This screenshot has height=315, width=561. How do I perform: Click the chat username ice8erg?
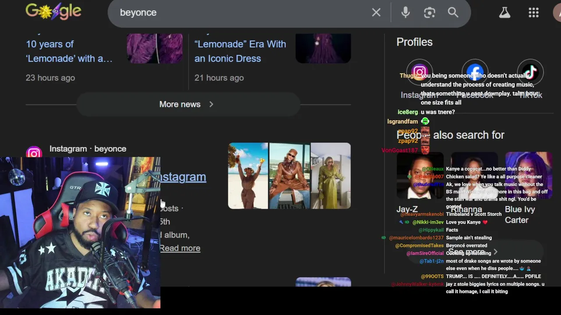click(x=408, y=112)
